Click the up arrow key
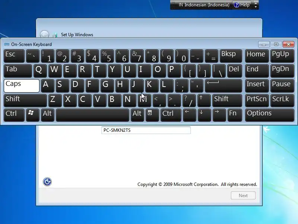This screenshot has height=224, width=298. click(204, 100)
